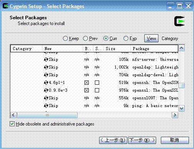Select the Curr radio button
194x149 pixels.
coord(106,39)
